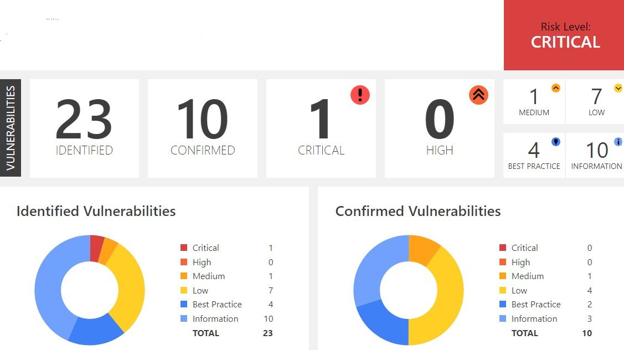Click Information count 3 in Confirmed legend

click(589, 318)
